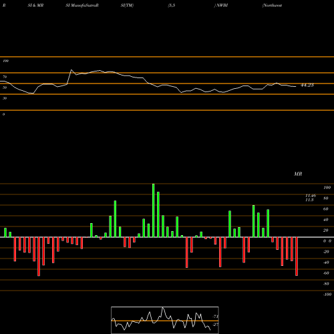Click the 'SI MunafaSutraR' header text
This screenshot has height=334, width=334.
[x=82, y=5]
